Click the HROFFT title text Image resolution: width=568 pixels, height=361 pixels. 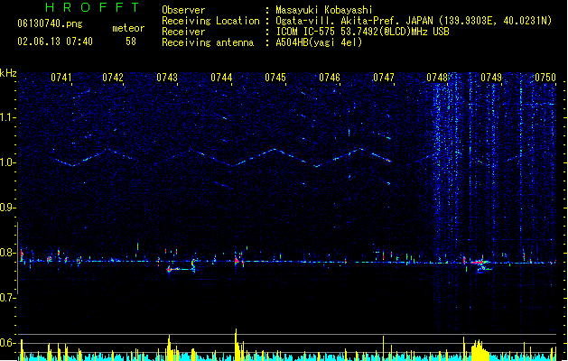pyautogui.click(x=93, y=7)
